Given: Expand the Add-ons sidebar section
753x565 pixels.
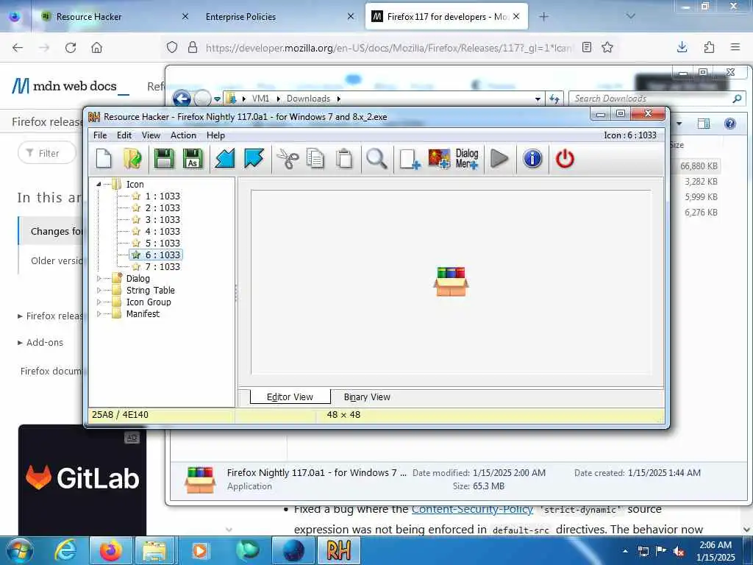Looking at the screenshot, I should (x=40, y=343).
